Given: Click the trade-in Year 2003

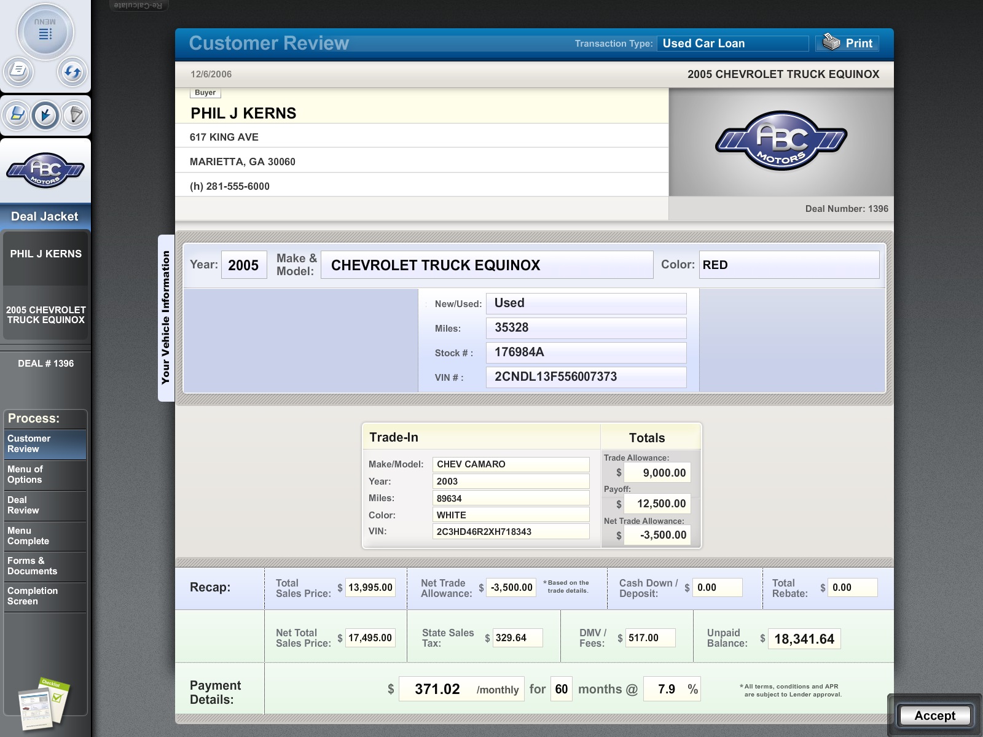Looking at the screenshot, I should tap(511, 482).
